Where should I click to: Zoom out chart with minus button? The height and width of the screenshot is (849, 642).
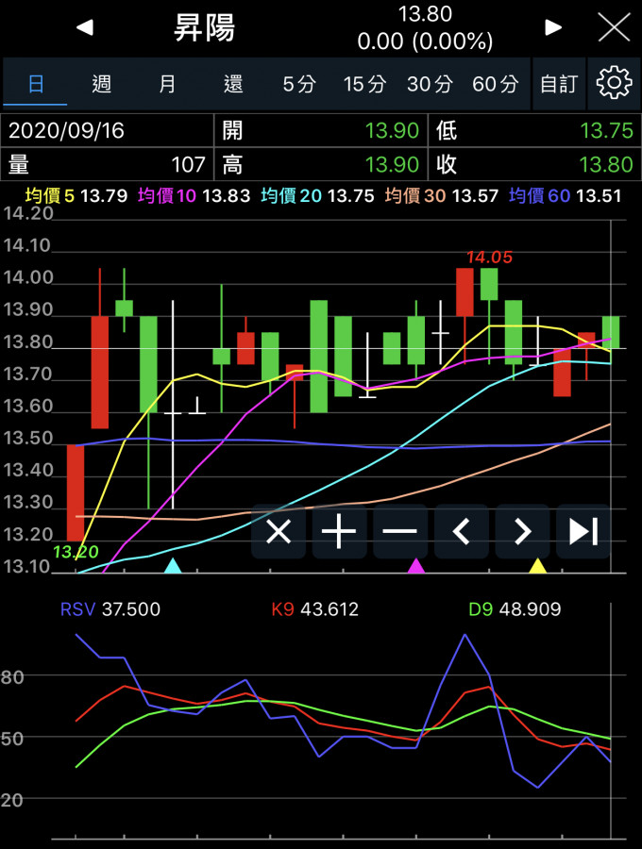pos(400,532)
